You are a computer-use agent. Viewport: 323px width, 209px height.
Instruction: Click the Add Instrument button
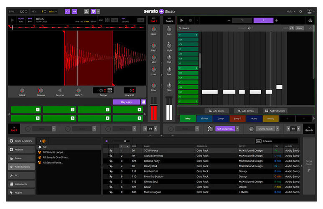275,111
